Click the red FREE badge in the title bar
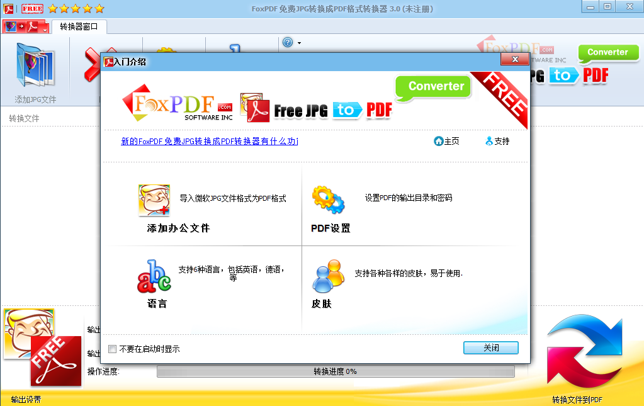 coord(33,8)
